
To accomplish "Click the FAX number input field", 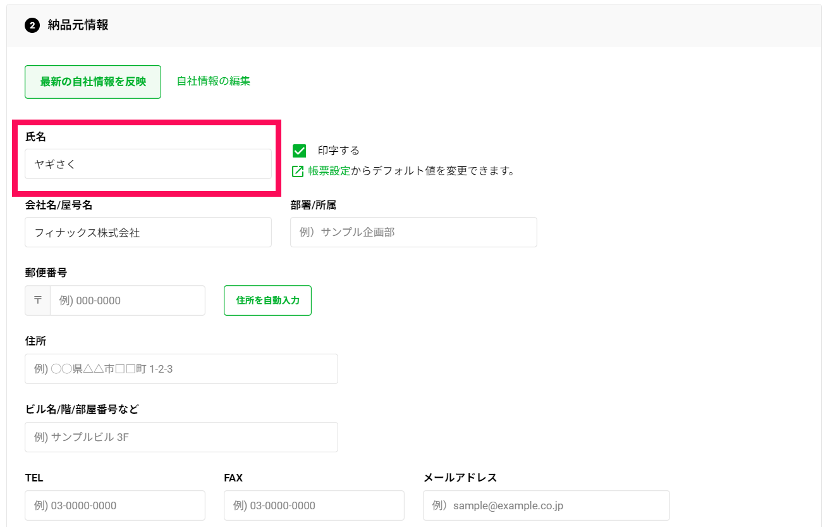I will click(314, 505).
